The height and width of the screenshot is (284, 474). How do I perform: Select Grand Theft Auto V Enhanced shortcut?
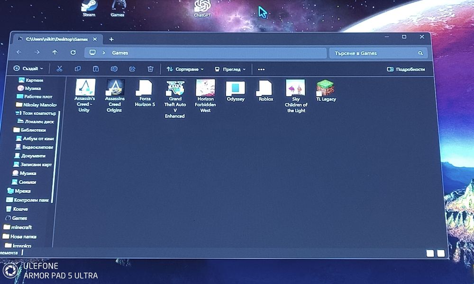175,99
